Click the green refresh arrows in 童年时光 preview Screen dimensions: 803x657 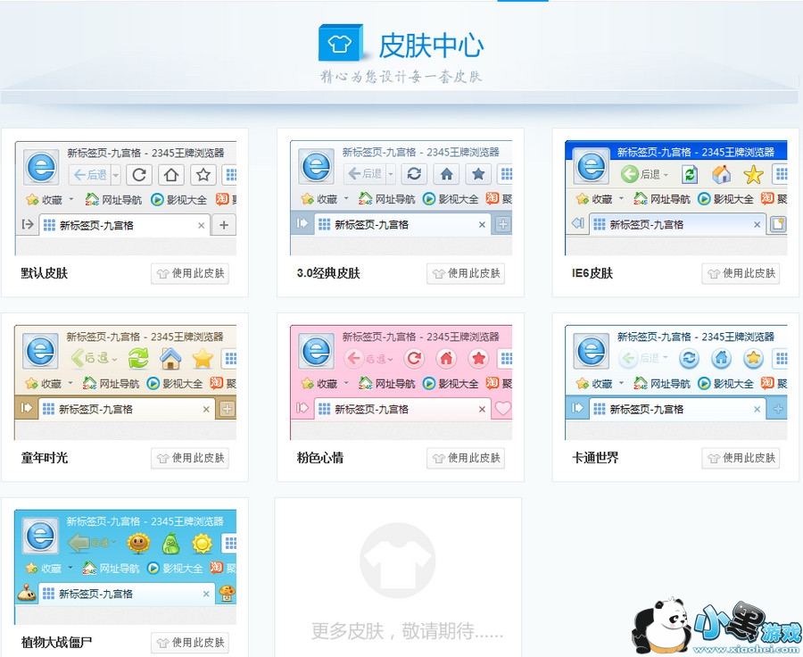click(138, 358)
